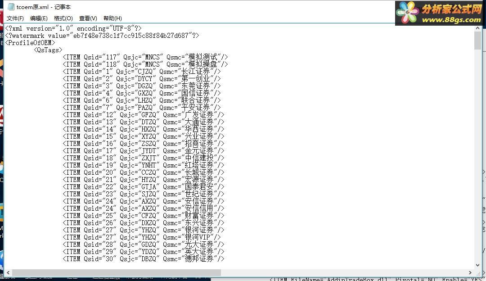Click the line with 中信建投
Image resolution: width=486 pixels, height=281 pixels.
click(x=143, y=158)
